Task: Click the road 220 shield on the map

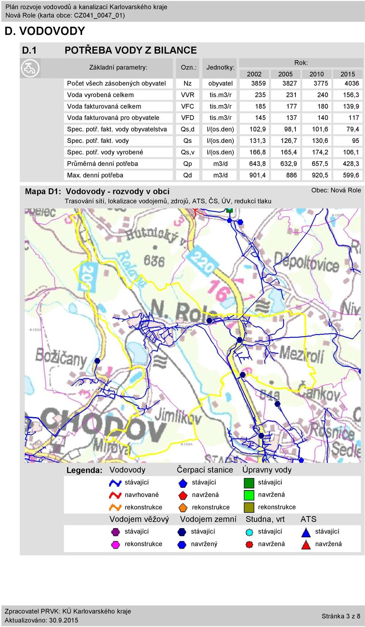Action: tap(204, 261)
